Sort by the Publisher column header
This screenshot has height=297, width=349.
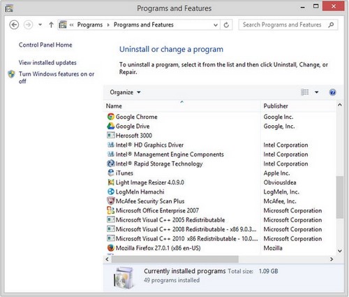point(299,106)
